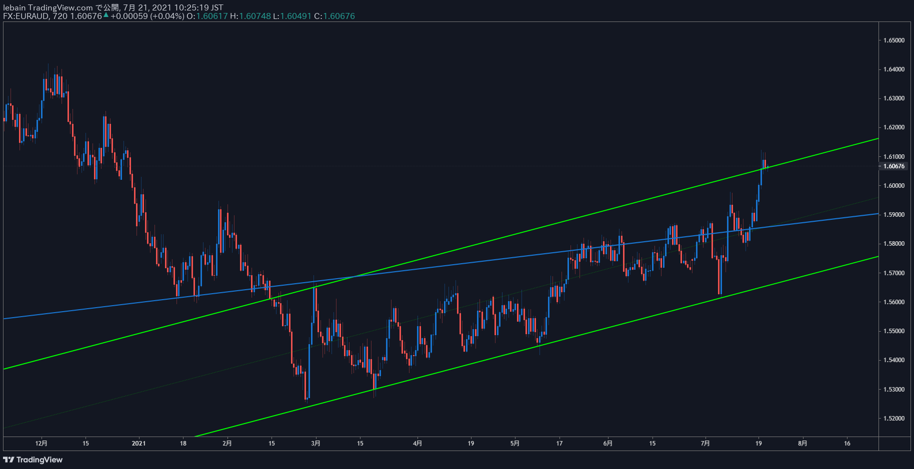Click the 1.53000 price axis label

coord(894,390)
